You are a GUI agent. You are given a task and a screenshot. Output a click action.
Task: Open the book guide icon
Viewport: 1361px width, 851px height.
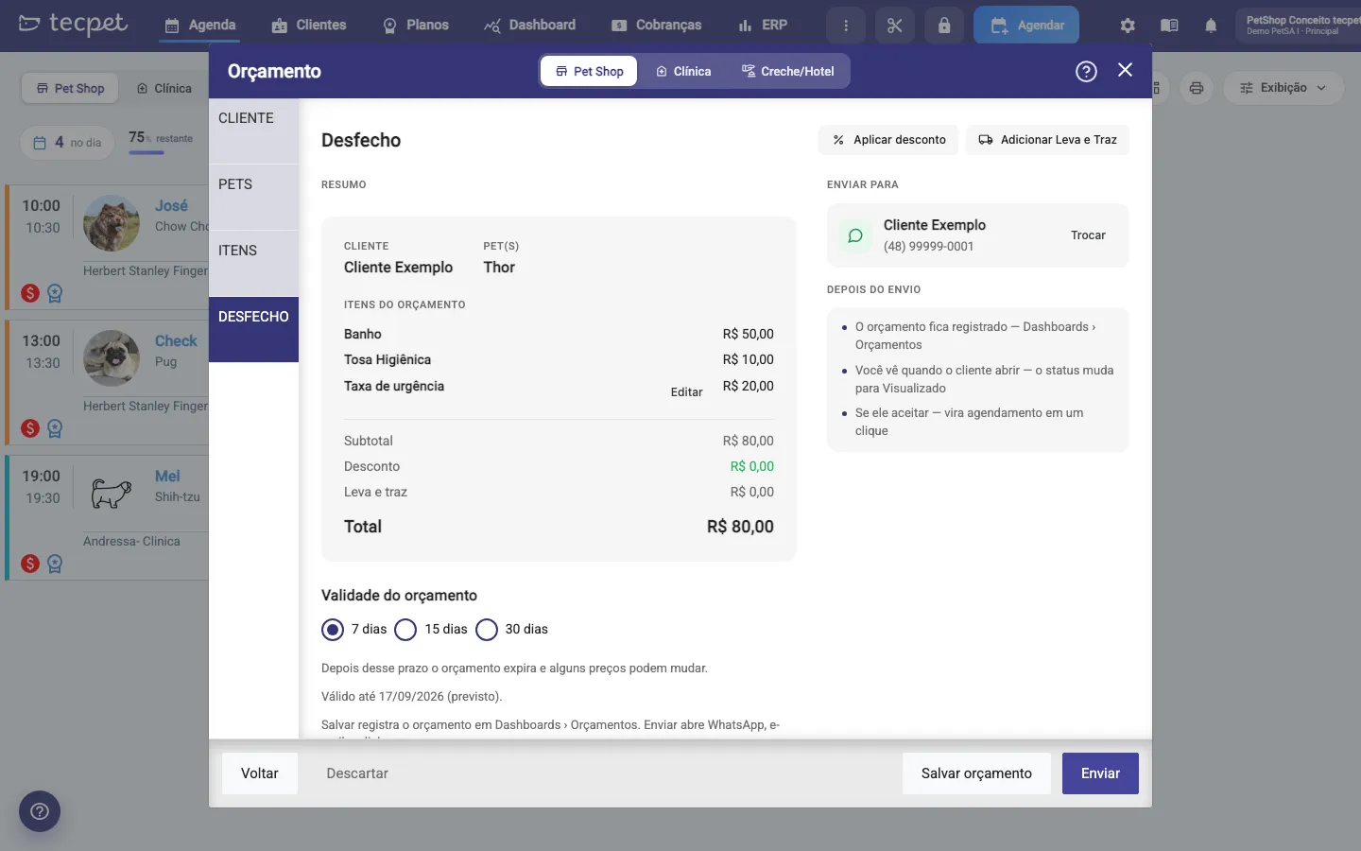coord(1169,26)
